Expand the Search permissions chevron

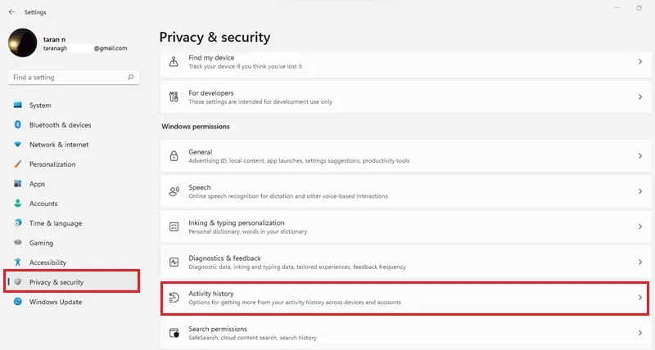[640, 333]
